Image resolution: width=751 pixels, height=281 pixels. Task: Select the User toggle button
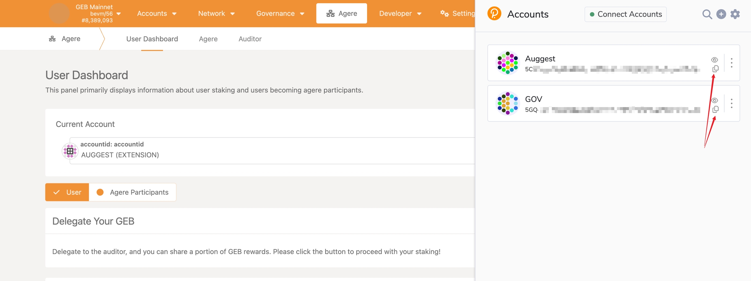pos(67,192)
